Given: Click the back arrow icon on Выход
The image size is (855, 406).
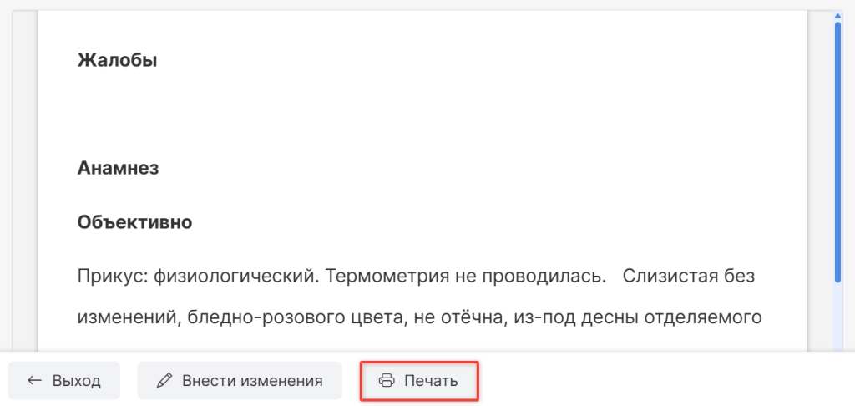Looking at the screenshot, I should point(35,381).
